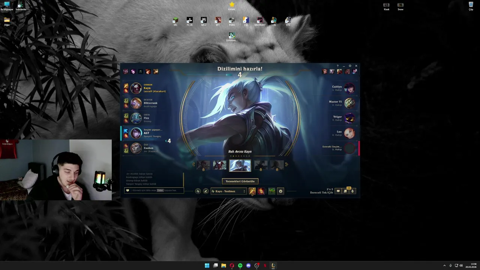Click the Keskingaga summoner name

pyautogui.click(x=150, y=106)
